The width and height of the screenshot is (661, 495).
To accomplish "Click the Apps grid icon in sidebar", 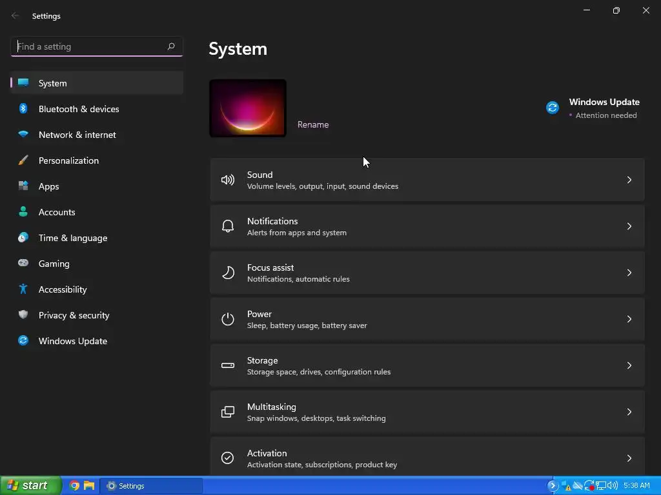I will click(x=23, y=186).
